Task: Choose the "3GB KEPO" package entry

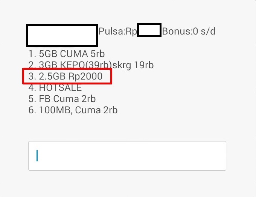Action: point(91,65)
